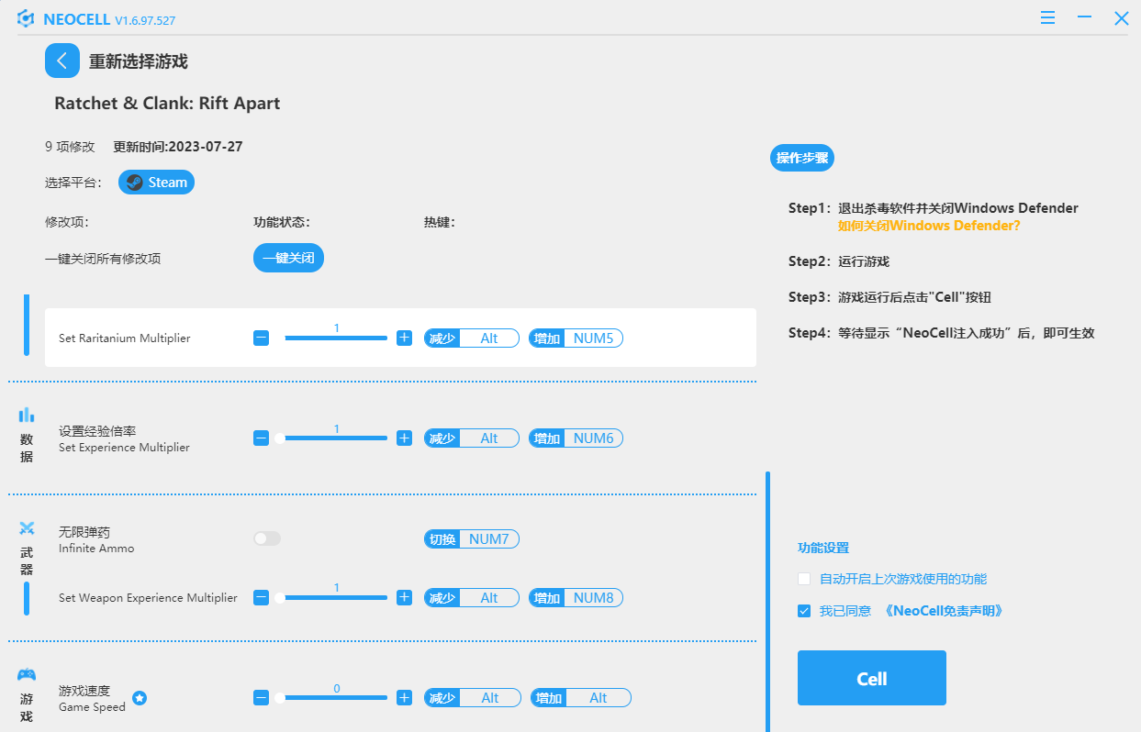The width and height of the screenshot is (1141, 732).
Task: Click the bar chart icon above 数据
Action: point(27,415)
